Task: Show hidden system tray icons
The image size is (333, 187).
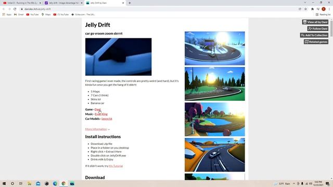Action: [294, 183]
